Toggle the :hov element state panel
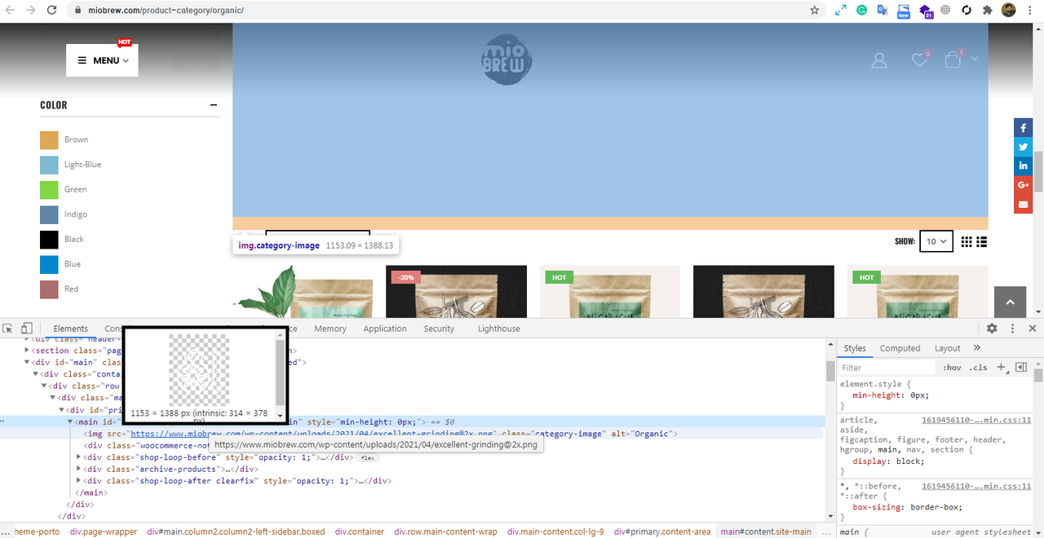Screen dimensions: 1044x538 (952, 368)
